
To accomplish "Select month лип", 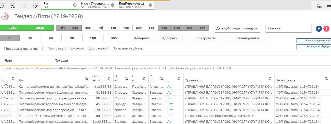I will pos(139,28).
